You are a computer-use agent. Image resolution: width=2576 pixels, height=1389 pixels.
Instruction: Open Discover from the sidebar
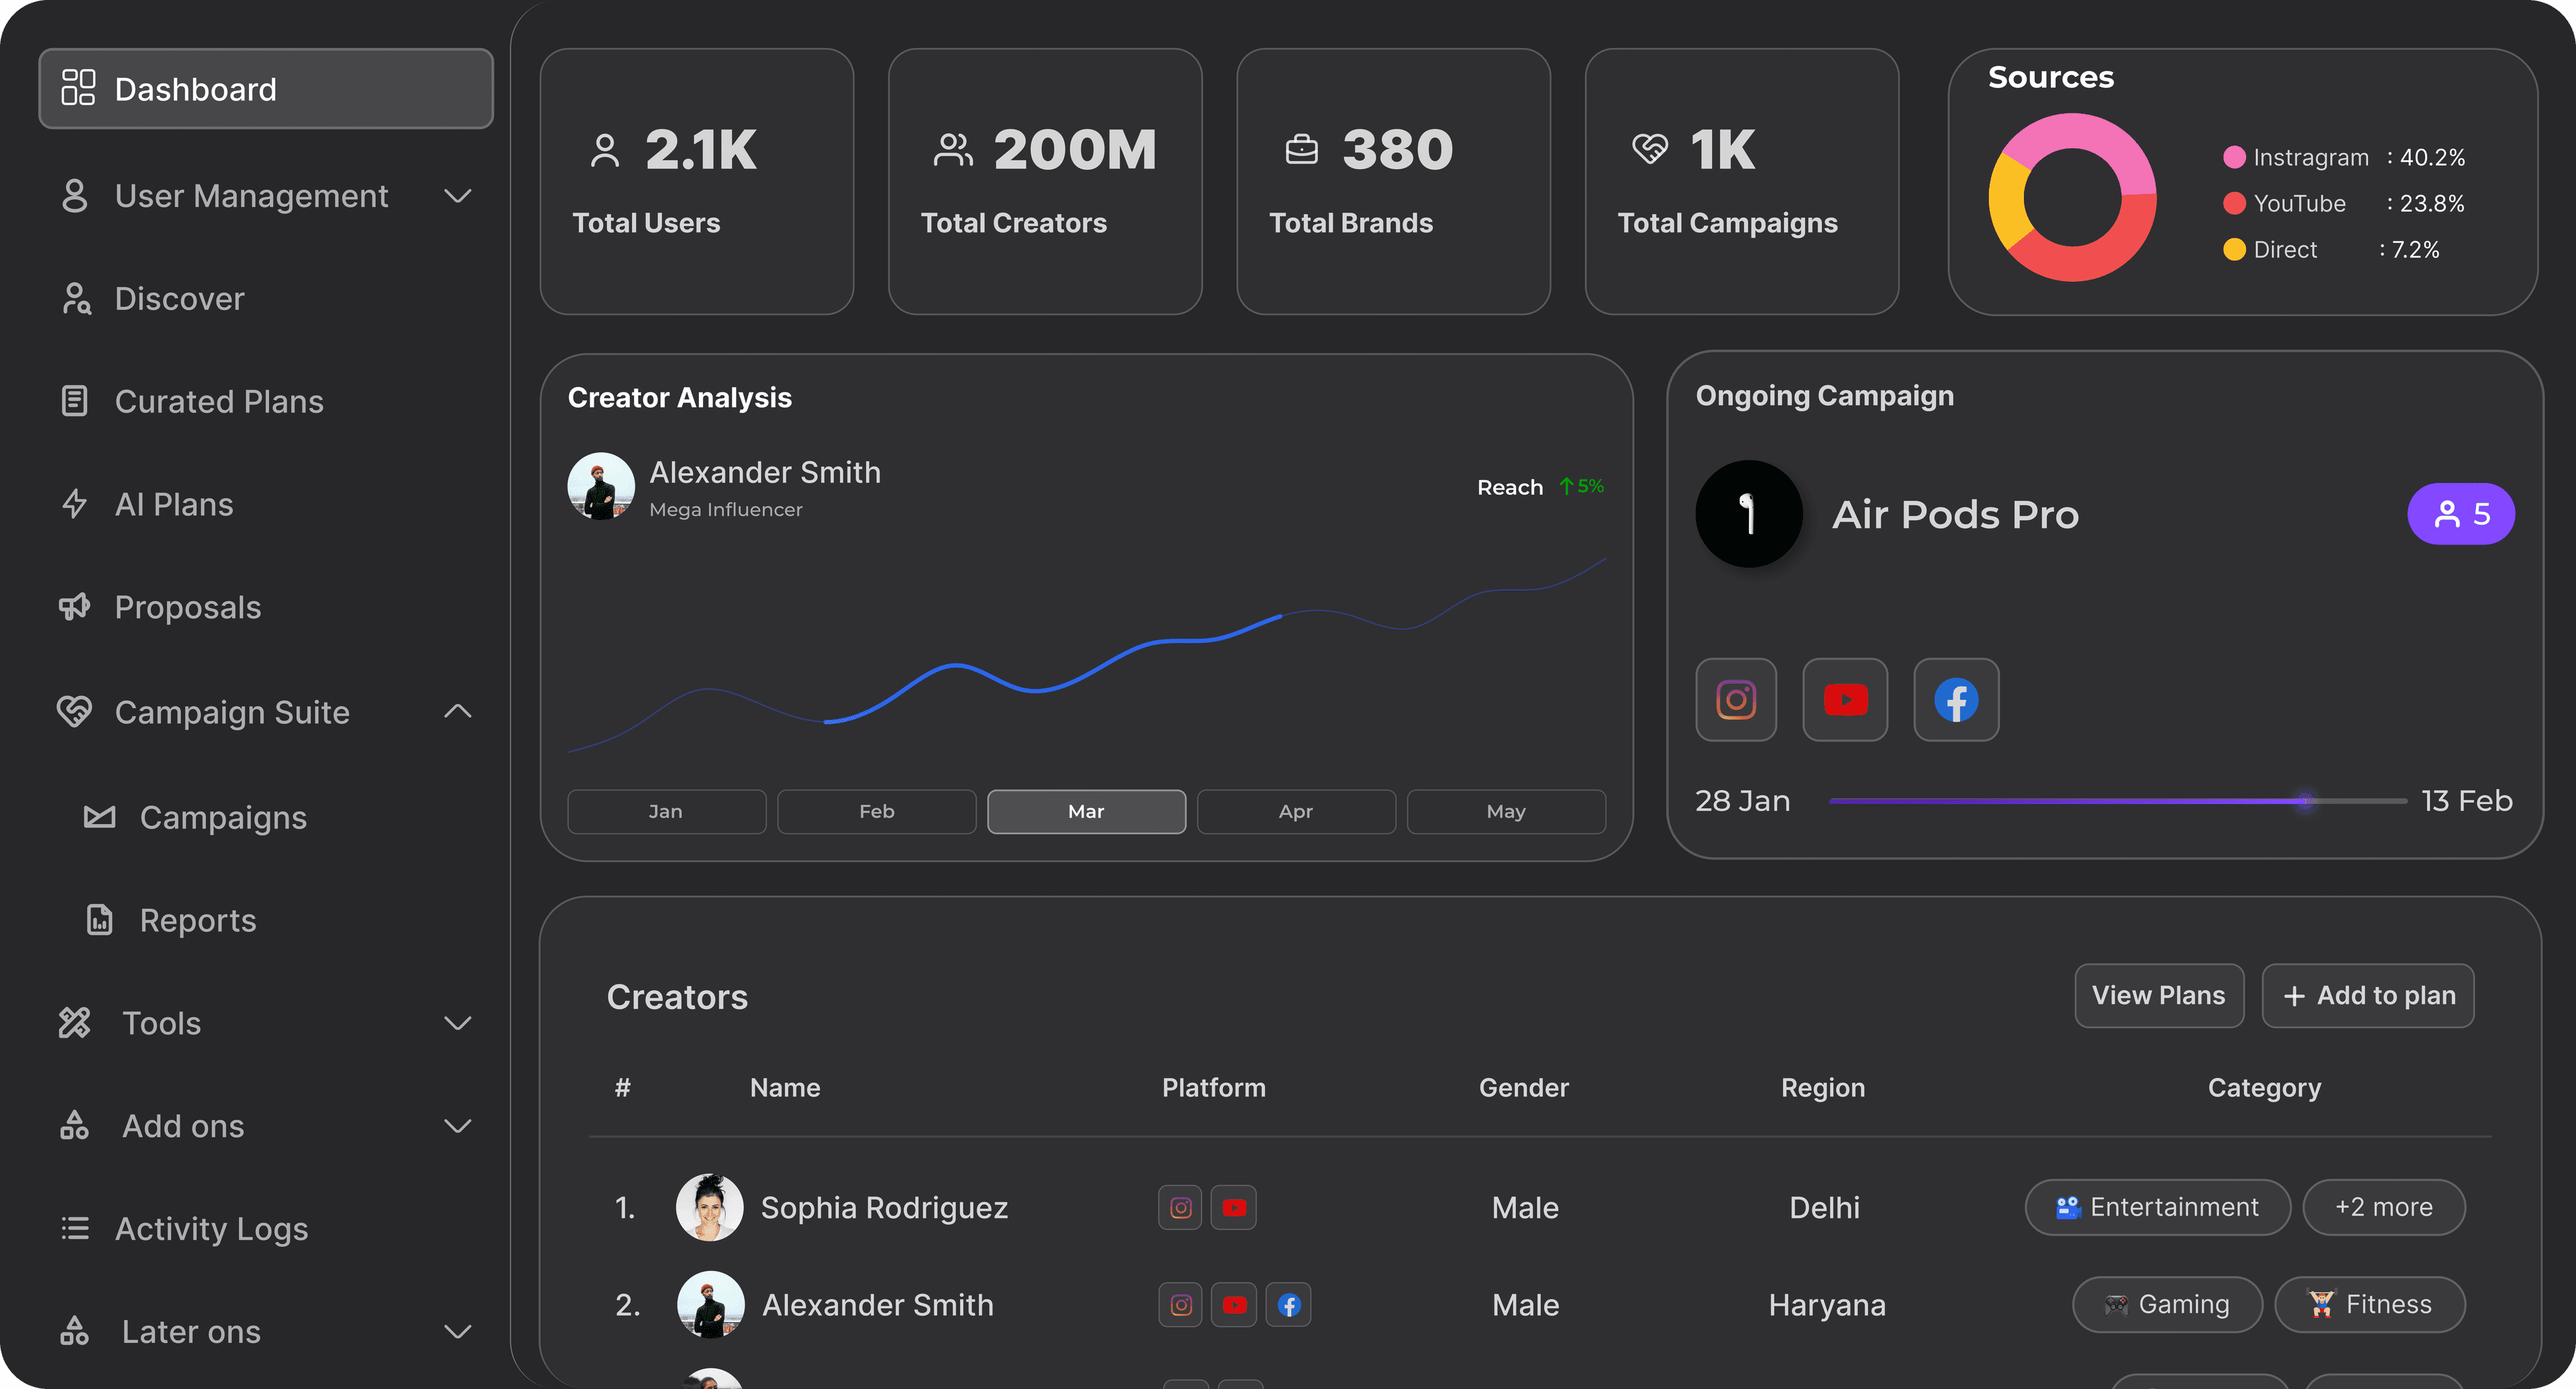(179, 299)
